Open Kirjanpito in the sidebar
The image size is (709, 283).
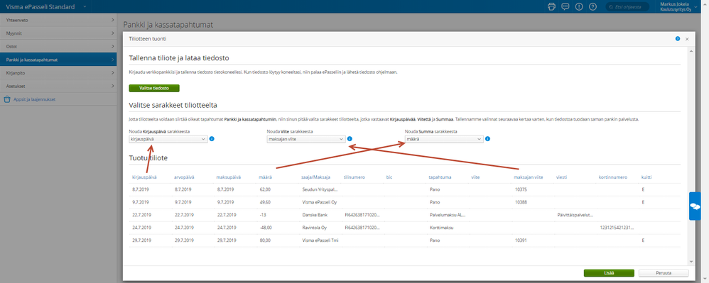58,72
